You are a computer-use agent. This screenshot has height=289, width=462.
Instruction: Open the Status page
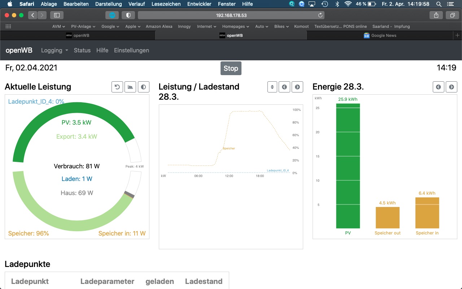82,51
